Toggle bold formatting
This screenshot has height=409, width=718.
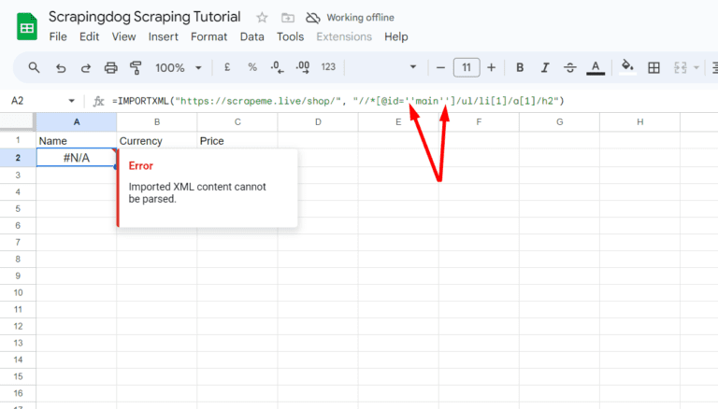point(520,67)
